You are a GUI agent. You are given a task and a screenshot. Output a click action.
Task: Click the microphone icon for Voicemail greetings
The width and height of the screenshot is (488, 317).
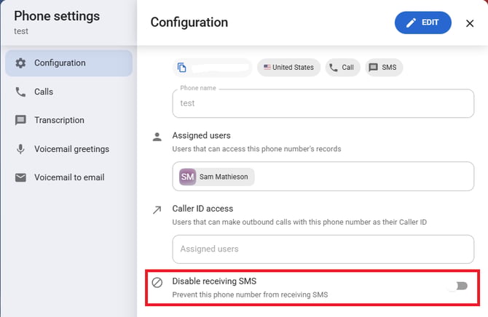(20, 149)
